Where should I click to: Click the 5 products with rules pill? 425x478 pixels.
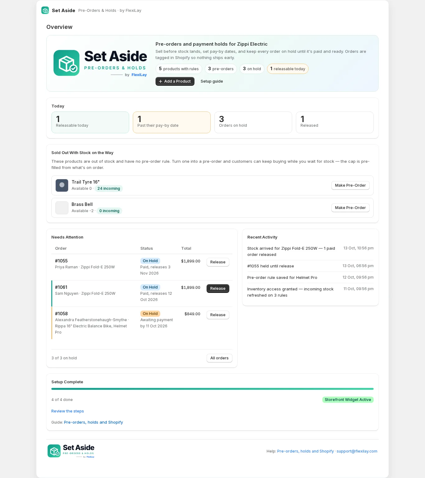click(x=179, y=69)
